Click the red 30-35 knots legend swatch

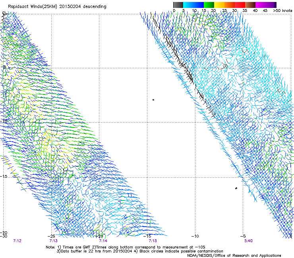click(240, 5)
